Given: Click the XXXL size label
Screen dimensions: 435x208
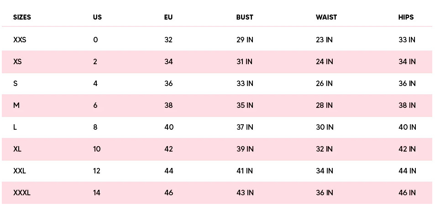Looking at the screenshot, I should 22,193.
